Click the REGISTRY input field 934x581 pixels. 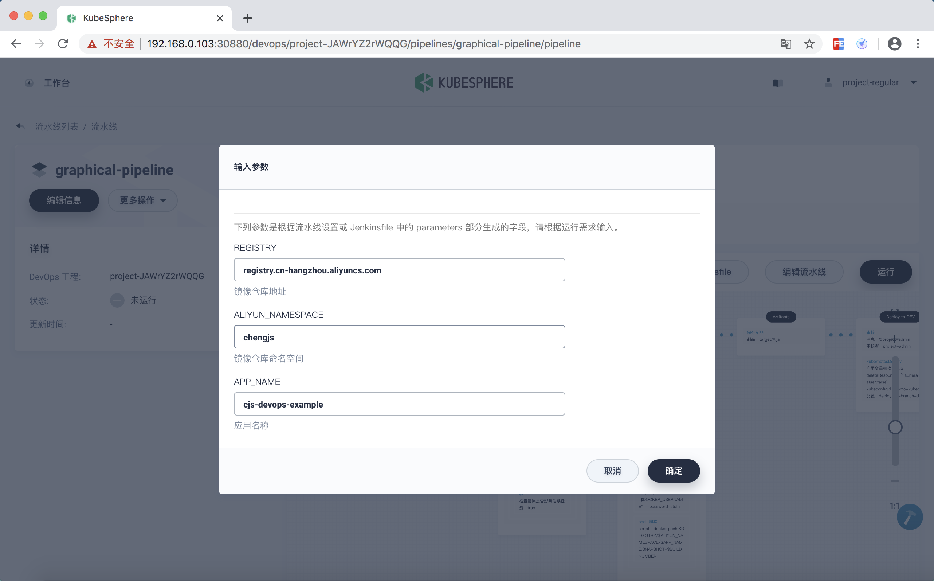(x=399, y=270)
